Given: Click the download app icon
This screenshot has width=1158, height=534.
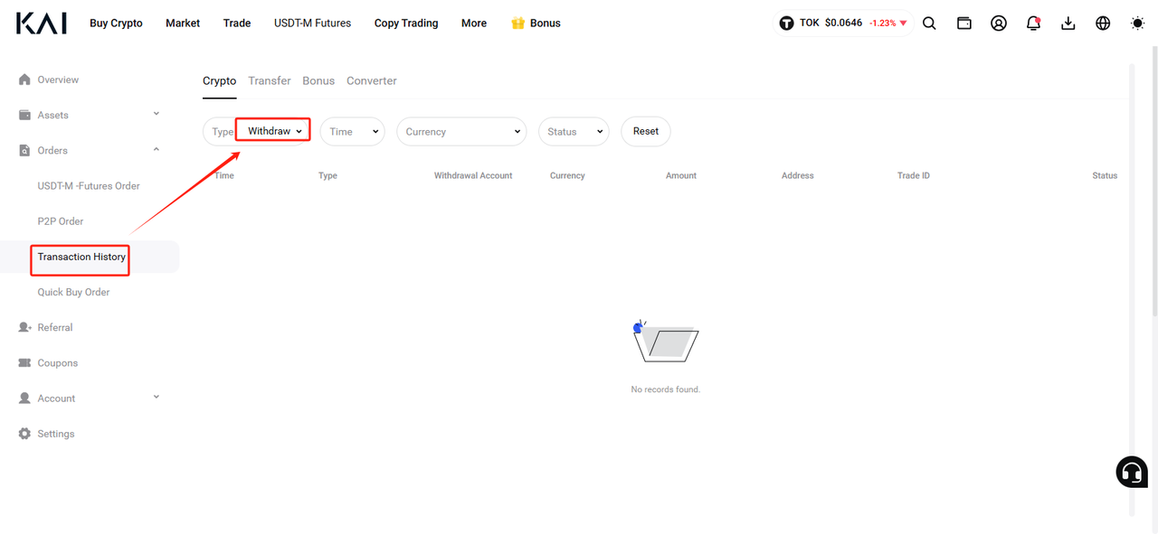Looking at the screenshot, I should point(1068,23).
